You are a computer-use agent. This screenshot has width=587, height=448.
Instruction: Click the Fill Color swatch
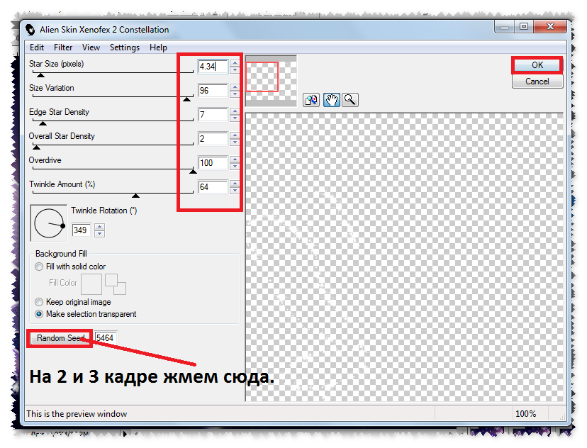click(91, 284)
